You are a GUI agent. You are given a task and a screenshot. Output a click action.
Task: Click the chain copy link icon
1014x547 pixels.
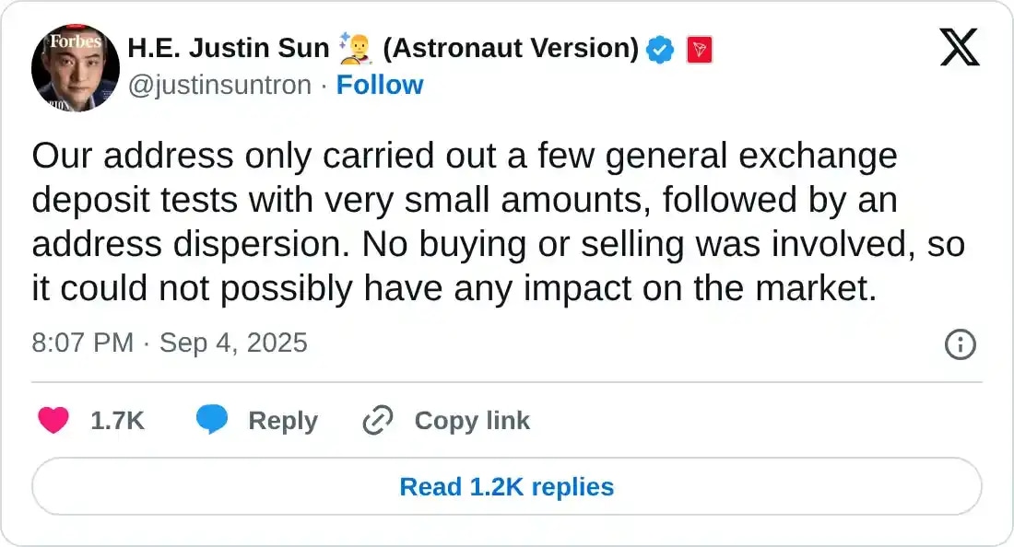pyautogui.click(x=378, y=421)
